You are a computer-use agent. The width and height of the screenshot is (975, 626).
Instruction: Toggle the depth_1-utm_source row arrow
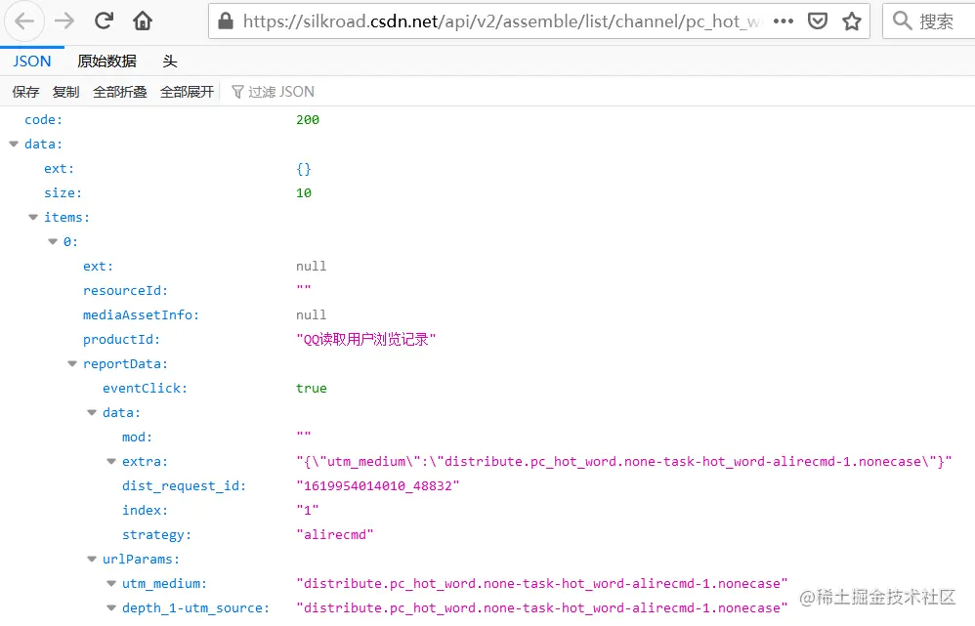click(111, 607)
